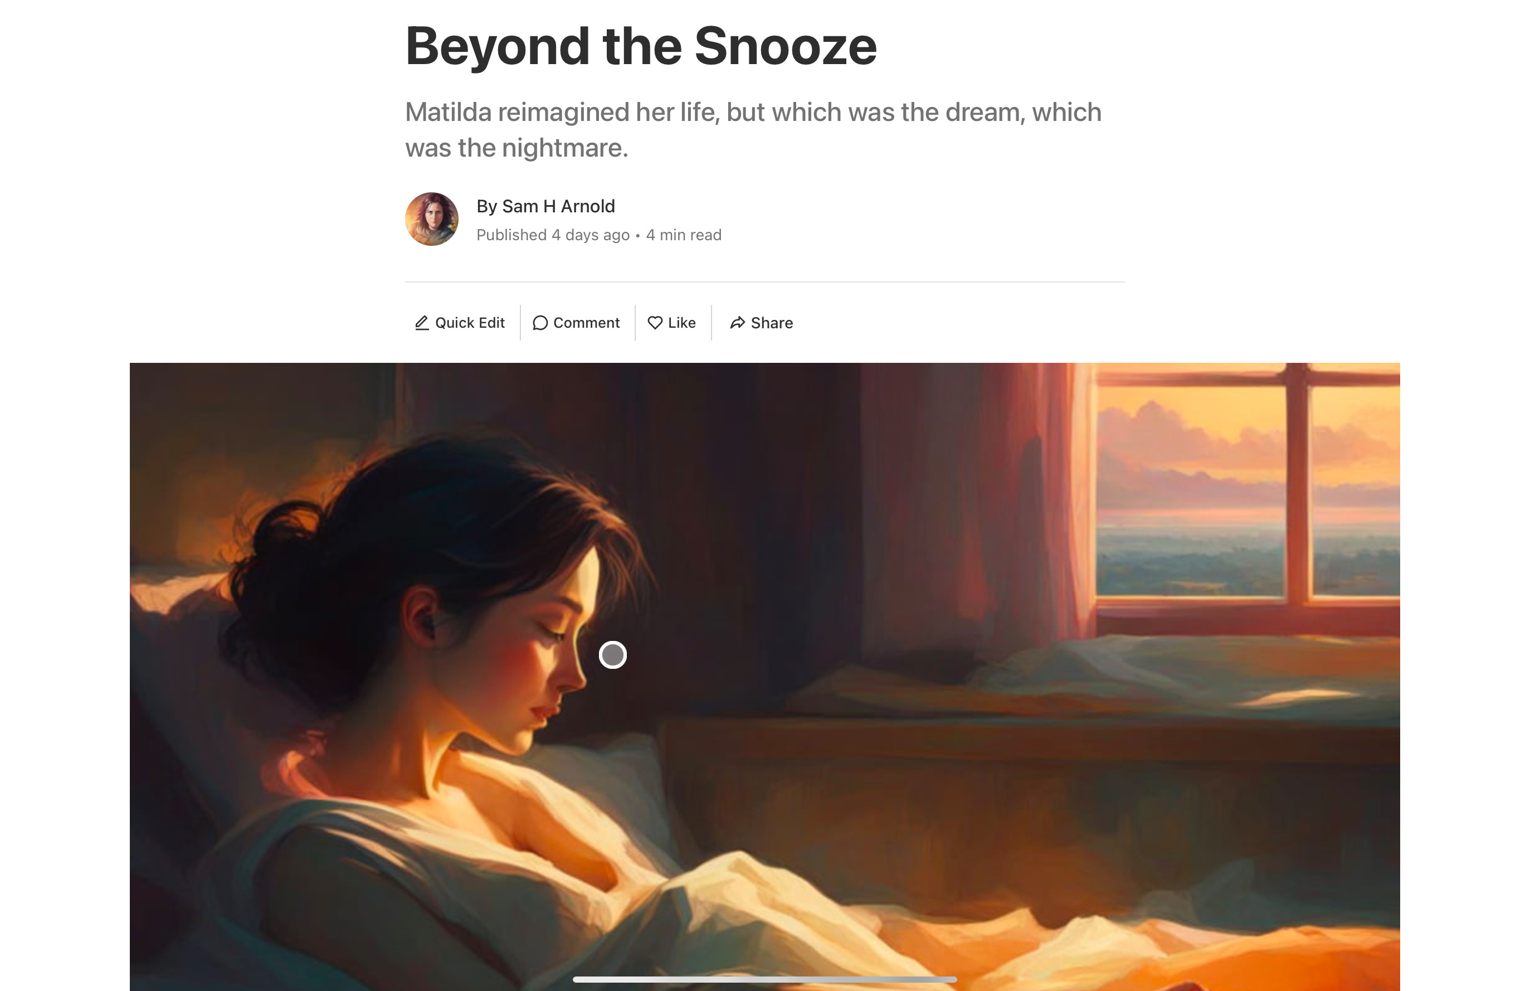Screen dimensions: 1530x991
Task: Tap the home indicator bar at bottom
Action: coord(765,979)
